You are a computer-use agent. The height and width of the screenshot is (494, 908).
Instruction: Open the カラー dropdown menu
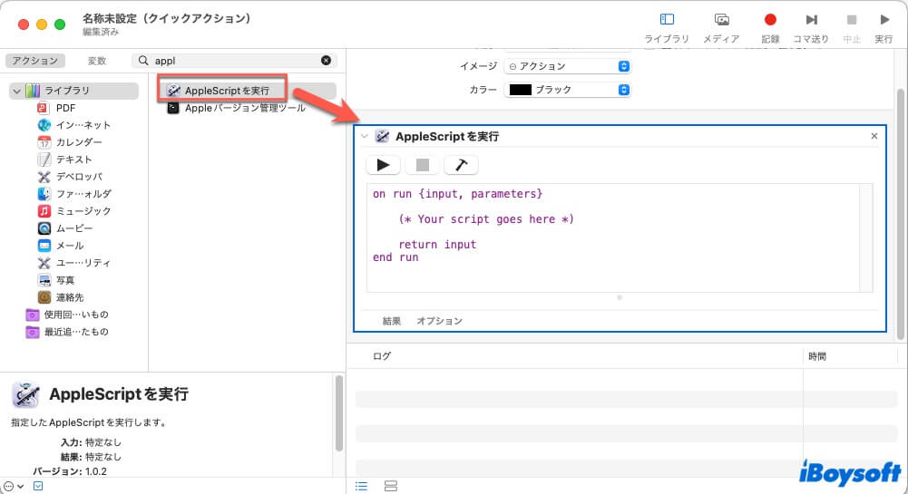(567, 90)
